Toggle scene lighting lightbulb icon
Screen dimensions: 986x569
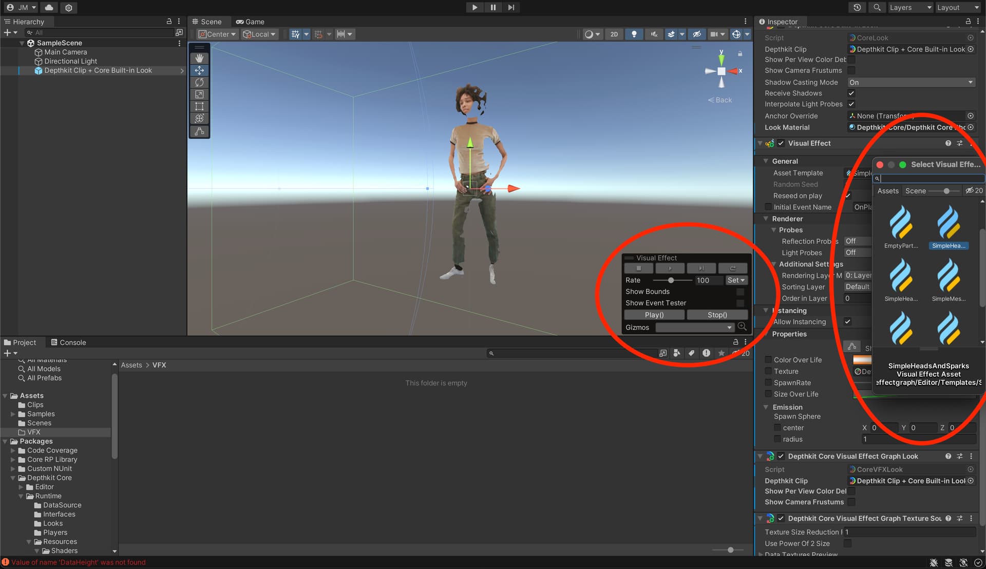[x=634, y=34]
